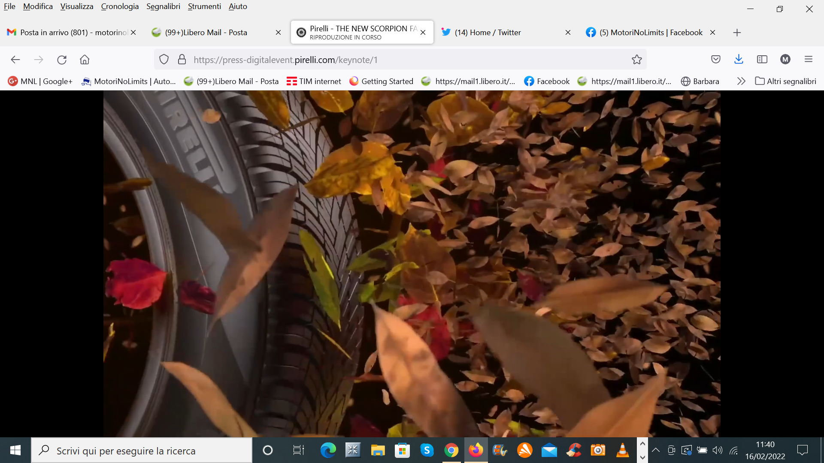The height and width of the screenshot is (463, 824).
Task: Toggle the sidebar view icon
Action: (762, 60)
